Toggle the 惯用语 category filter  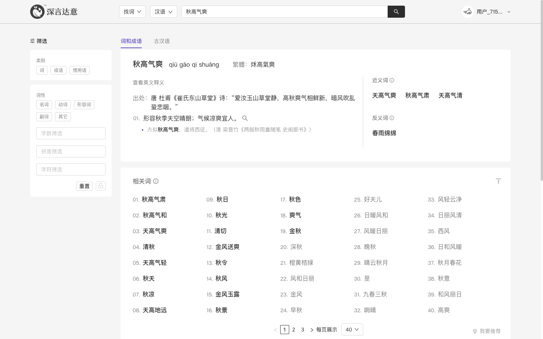coord(79,70)
